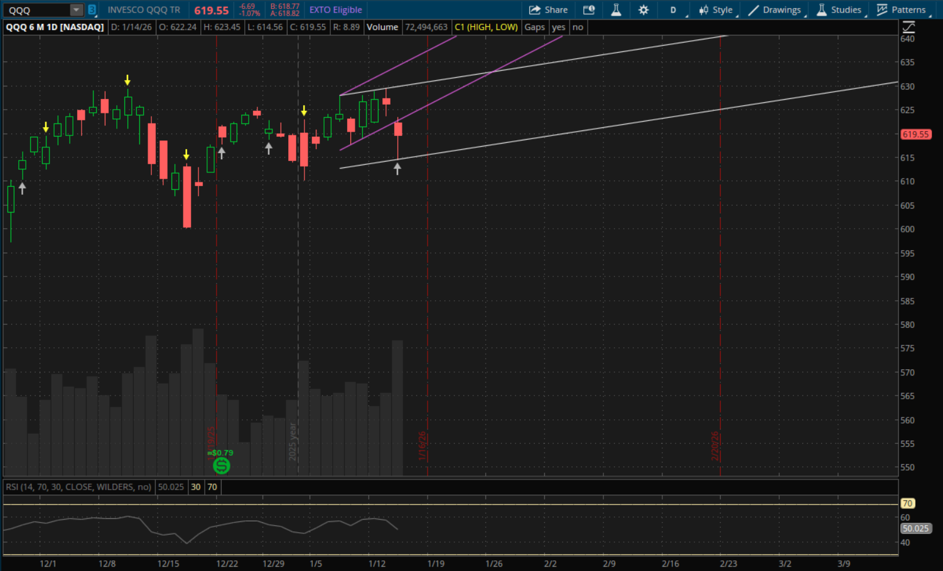This screenshot has width=943, height=571.
Task: Click the RSI study label
Action: point(78,487)
